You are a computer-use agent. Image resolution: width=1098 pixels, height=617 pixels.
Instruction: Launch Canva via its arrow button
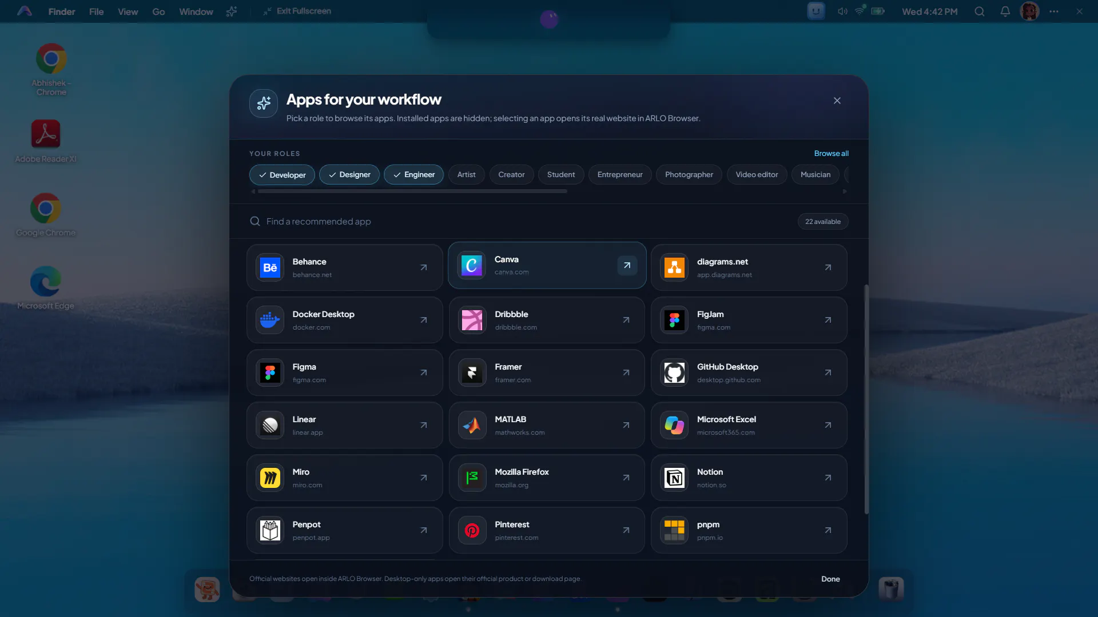point(627,265)
